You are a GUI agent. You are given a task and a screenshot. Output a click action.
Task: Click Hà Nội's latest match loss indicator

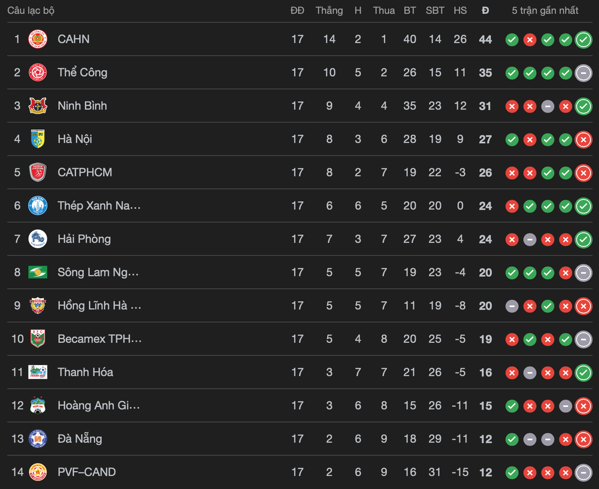coord(583,139)
